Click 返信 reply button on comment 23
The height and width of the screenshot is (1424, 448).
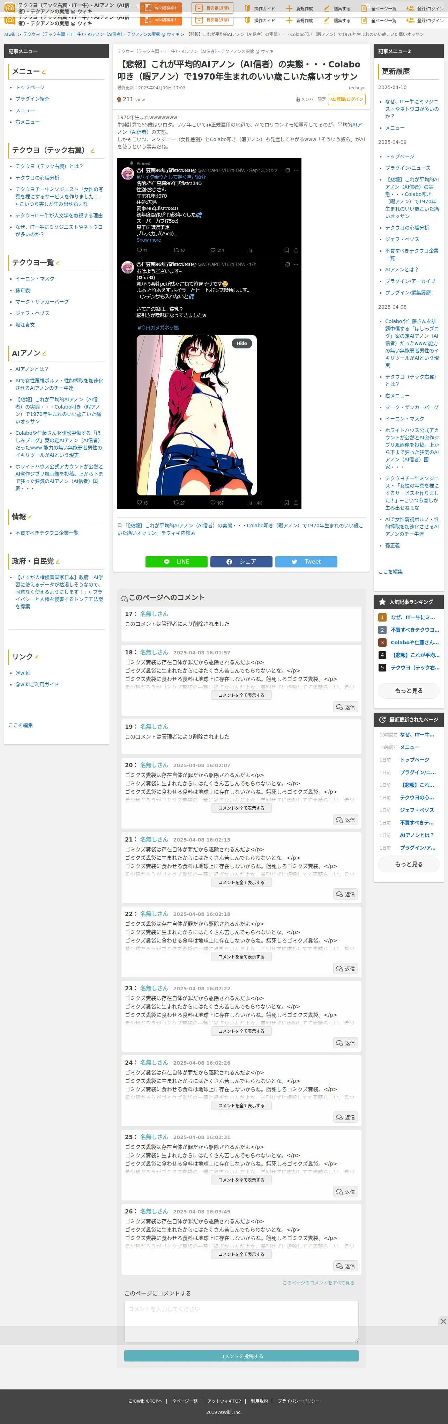click(x=346, y=1043)
